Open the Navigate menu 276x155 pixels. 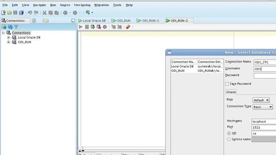tap(39, 5)
